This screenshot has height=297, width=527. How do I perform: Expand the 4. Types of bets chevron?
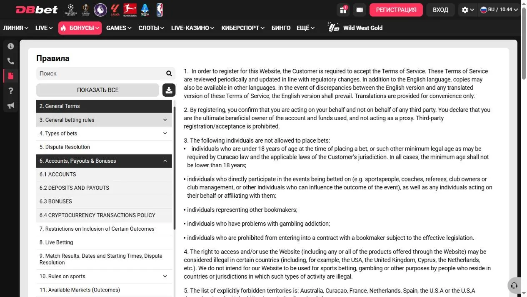(165, 133)
